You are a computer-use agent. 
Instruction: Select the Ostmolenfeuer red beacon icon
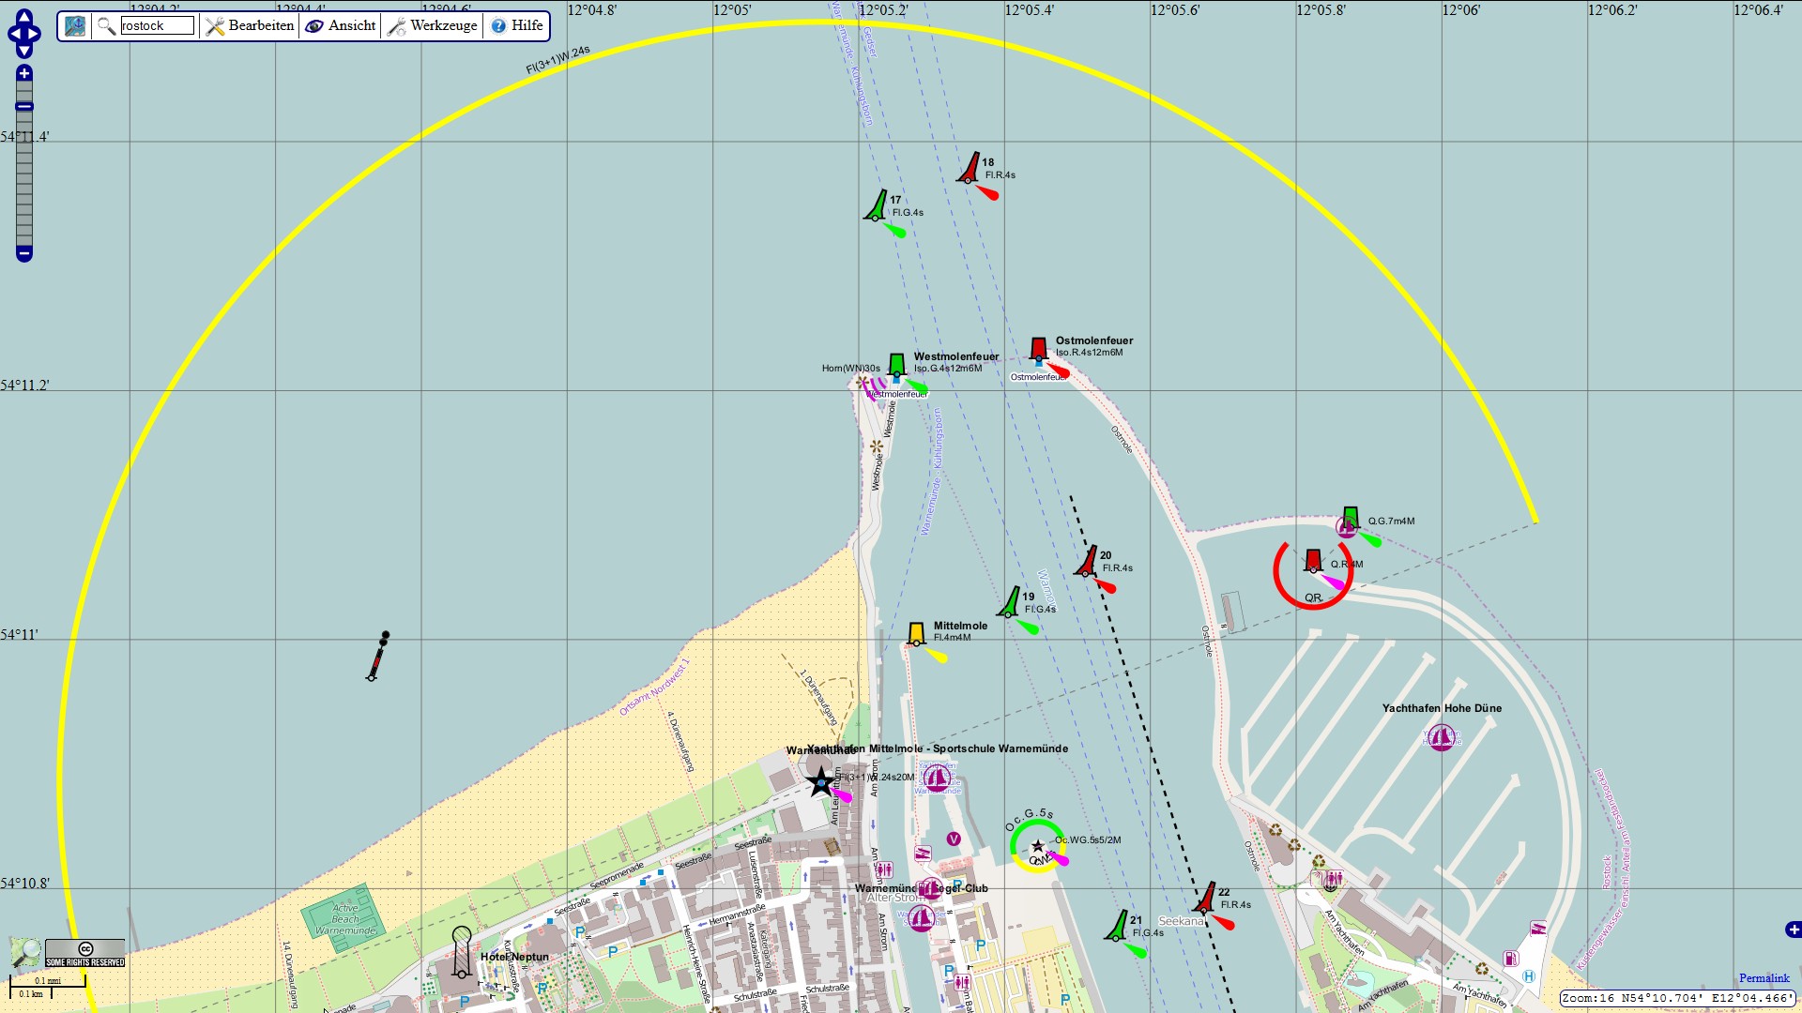[1039, 349]
